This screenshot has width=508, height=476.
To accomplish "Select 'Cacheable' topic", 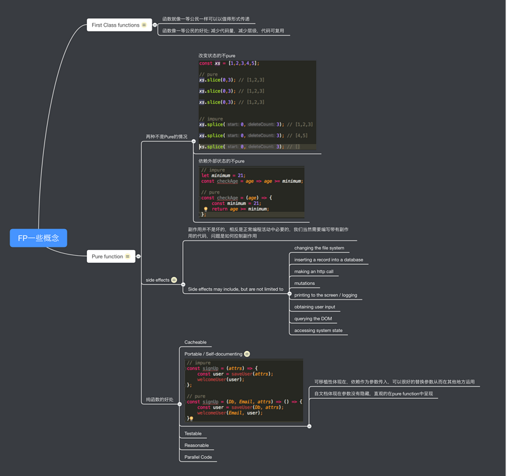I will tap(196, 342).
